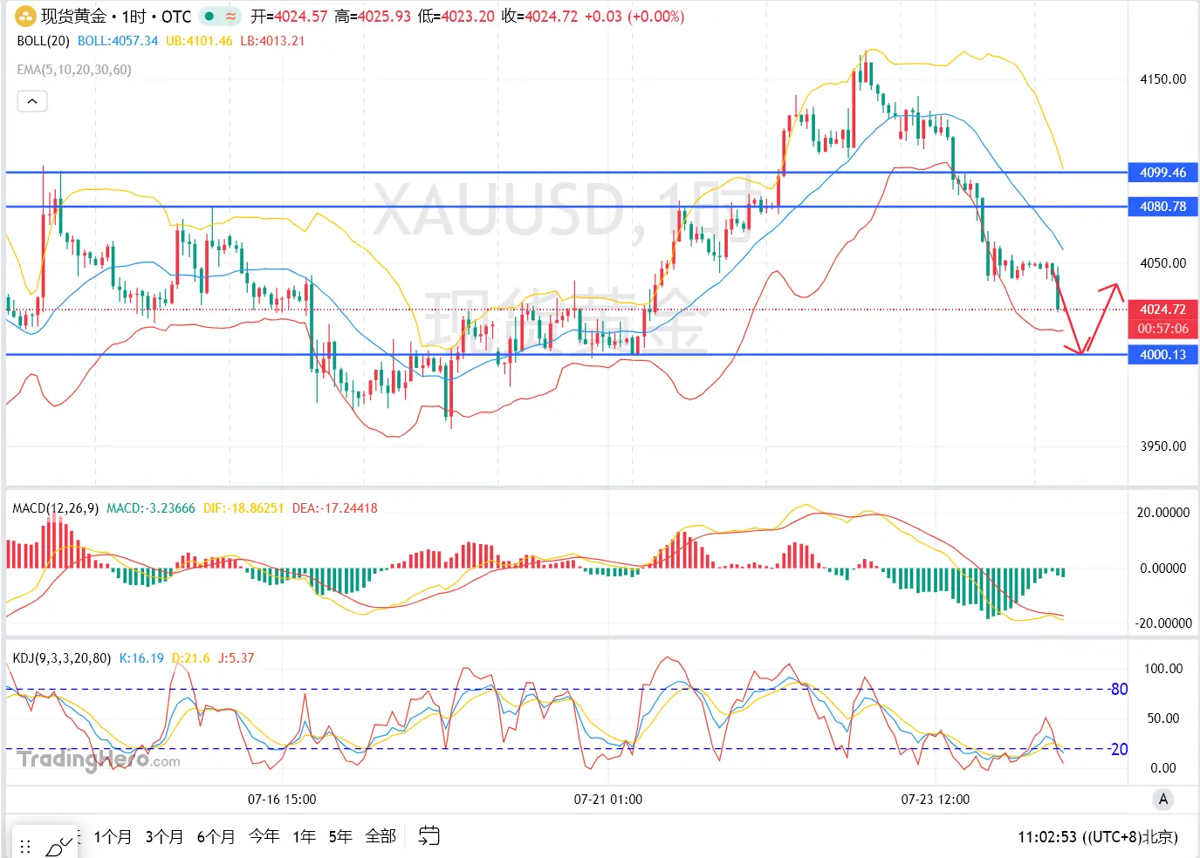Open the go-to-date calendar icon
This screenshot has height=858, width=1200.
tap(429, 835)
